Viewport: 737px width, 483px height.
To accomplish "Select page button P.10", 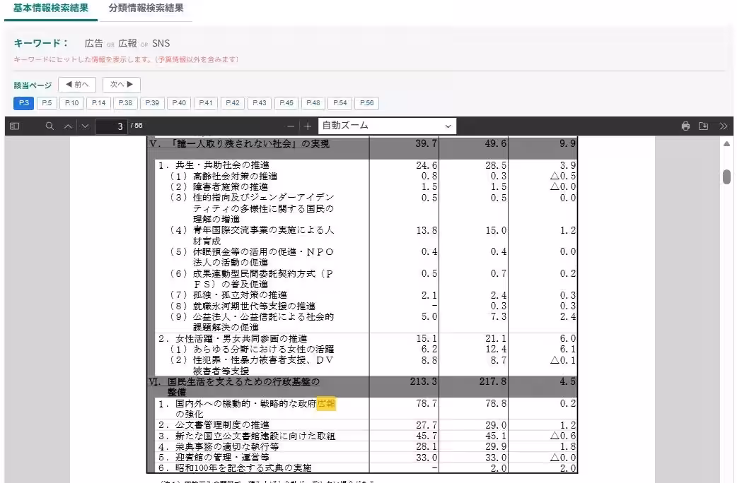I will click(x=72, y=103).
